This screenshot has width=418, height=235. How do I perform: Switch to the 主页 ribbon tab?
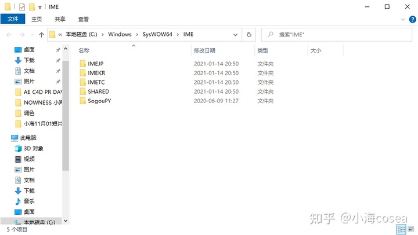point(37,19)
